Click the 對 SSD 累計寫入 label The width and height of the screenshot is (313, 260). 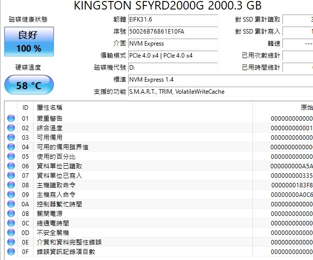[258, 32]
